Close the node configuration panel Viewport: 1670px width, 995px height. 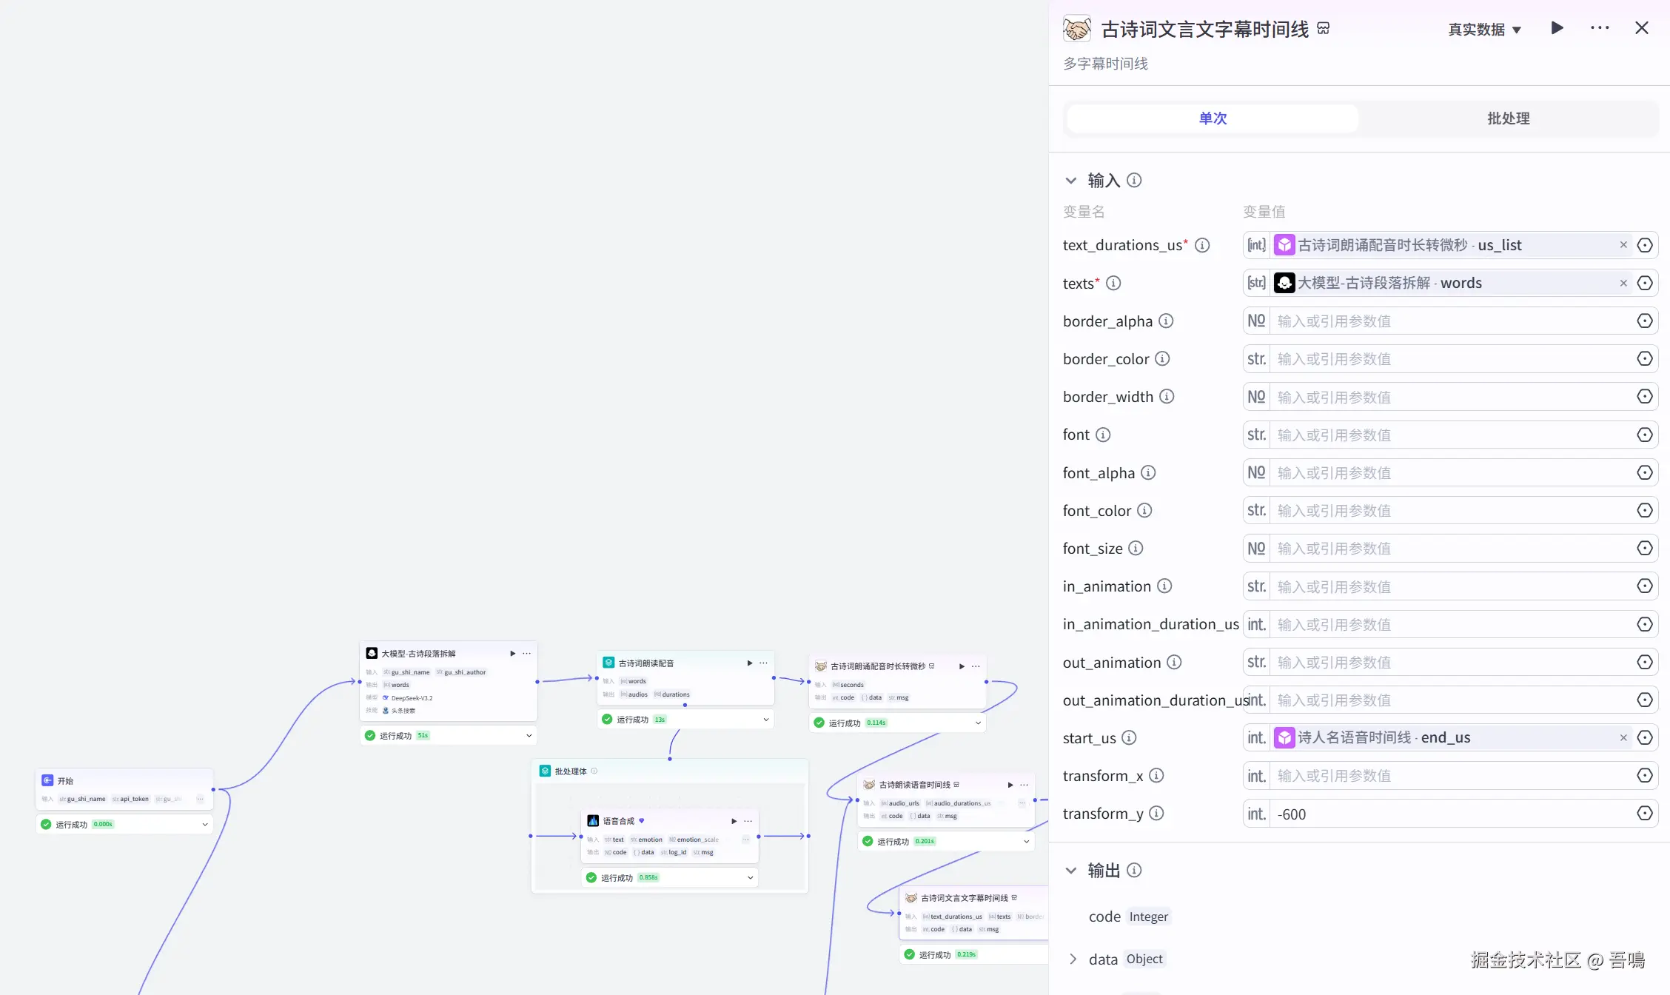pyautogui.click(x=1641, y=28)
